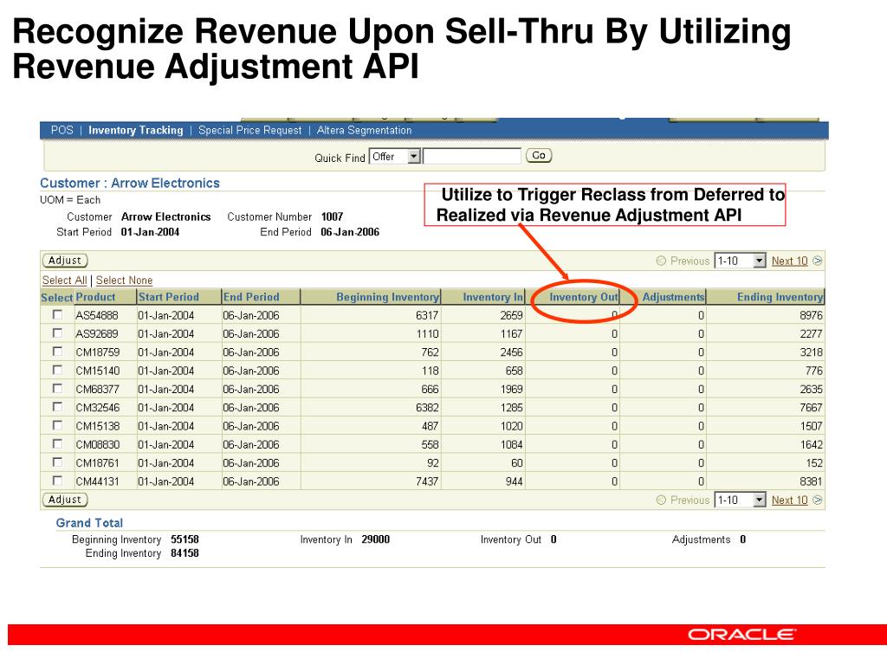Click inventory in value 2659

tap(511, 315)
